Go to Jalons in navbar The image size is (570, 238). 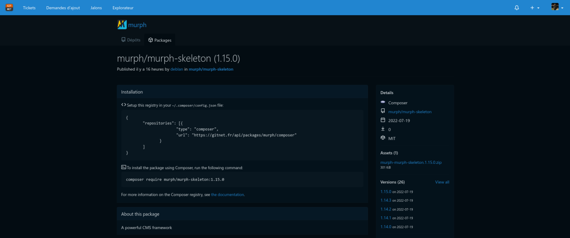click(96, 8)
